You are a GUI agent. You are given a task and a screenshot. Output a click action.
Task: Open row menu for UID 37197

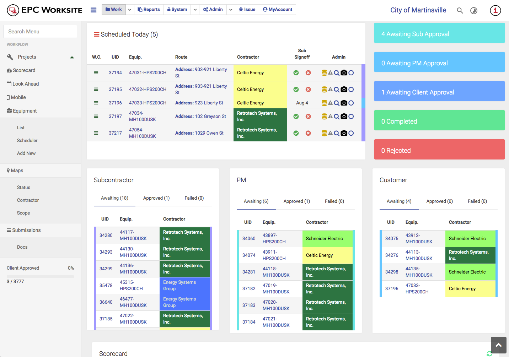[96, 116]
